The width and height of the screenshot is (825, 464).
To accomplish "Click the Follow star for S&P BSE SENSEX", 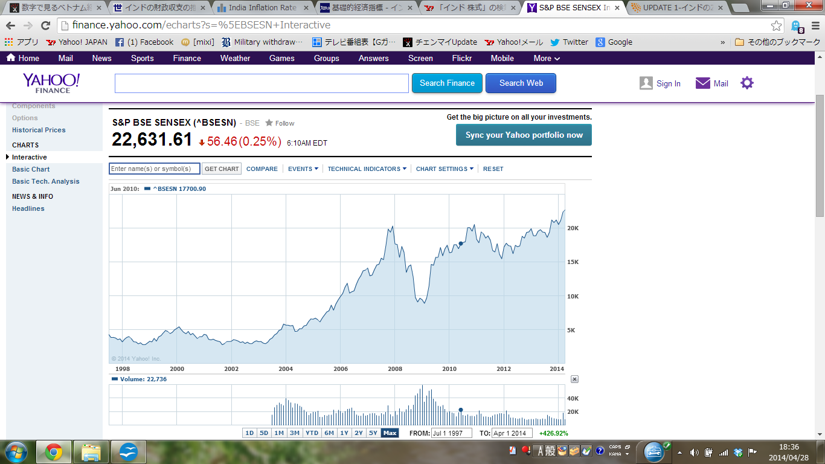I will (x=269, y=123).
